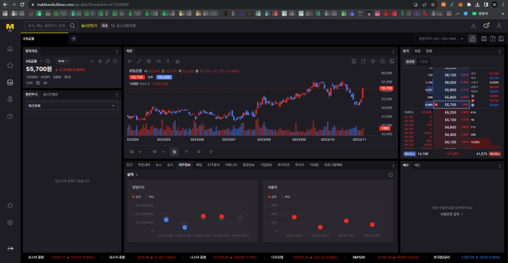The height and width of the screenshot is (263, 508).
Task: Select the chart drawing line tool
Action: tap(139, 61)
